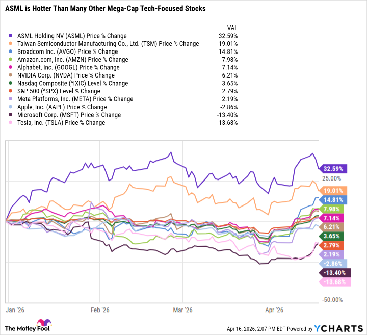Screen dimensions: 367x335
Task: Click the Feb '26 x-axis label
Action: [x=100, y=310]
